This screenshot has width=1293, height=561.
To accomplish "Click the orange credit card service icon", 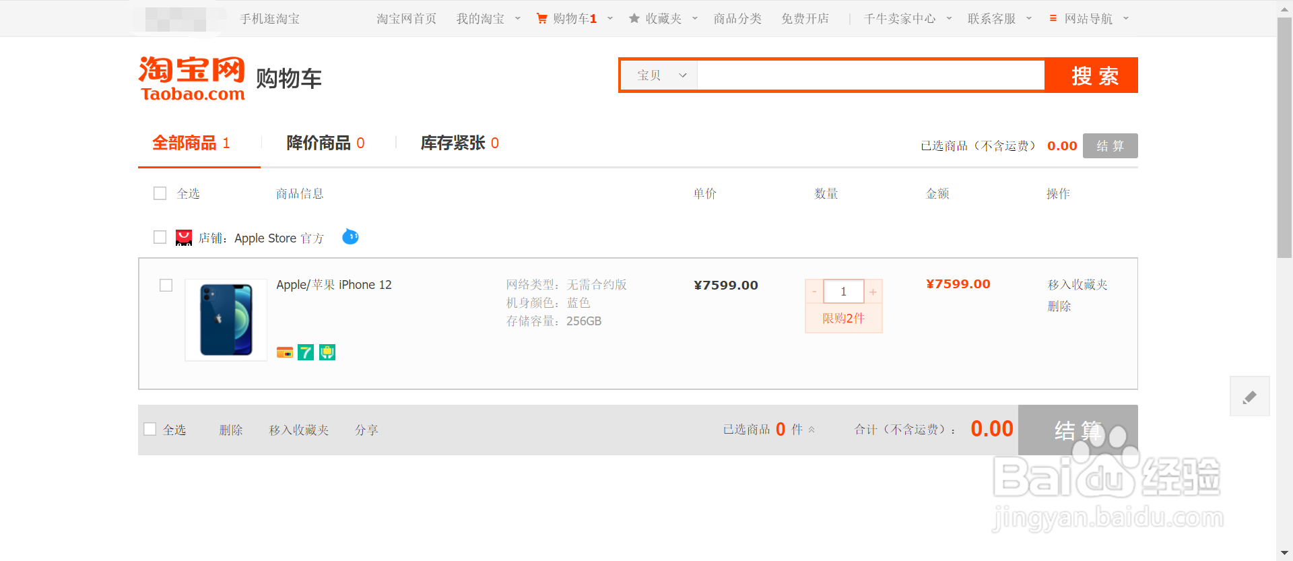I will tap(285, 352).
